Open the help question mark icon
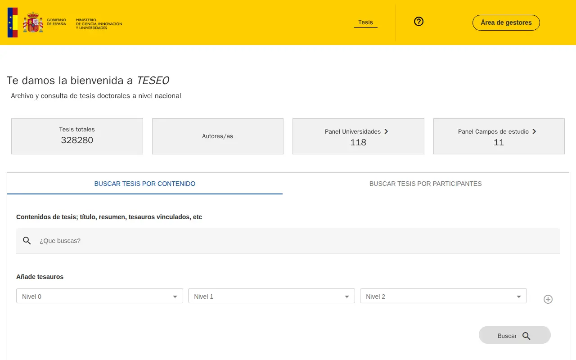 click(418, 22)
